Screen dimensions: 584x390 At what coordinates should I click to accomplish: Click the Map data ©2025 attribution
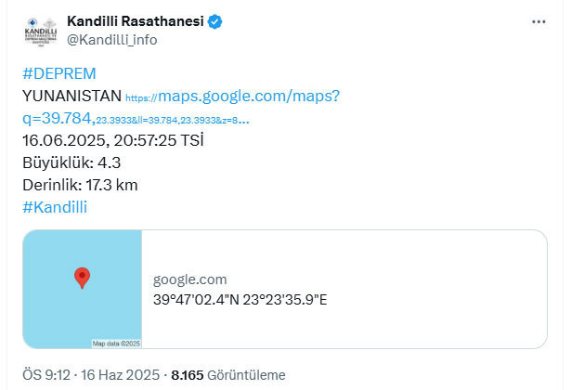pyautogui.click(x=116, y=344)
